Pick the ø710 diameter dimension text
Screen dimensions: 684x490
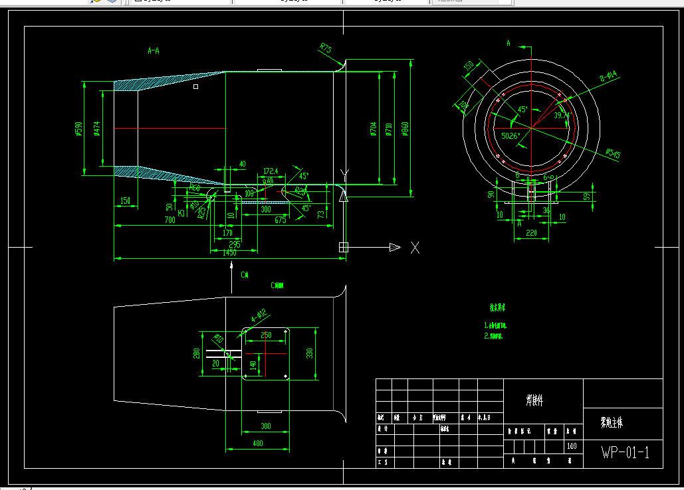click(388, 129)
